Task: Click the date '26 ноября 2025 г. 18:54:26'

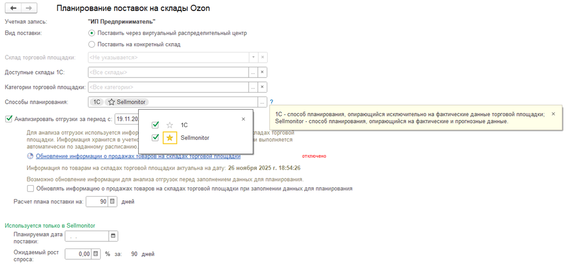Action: tap(264, 168)
